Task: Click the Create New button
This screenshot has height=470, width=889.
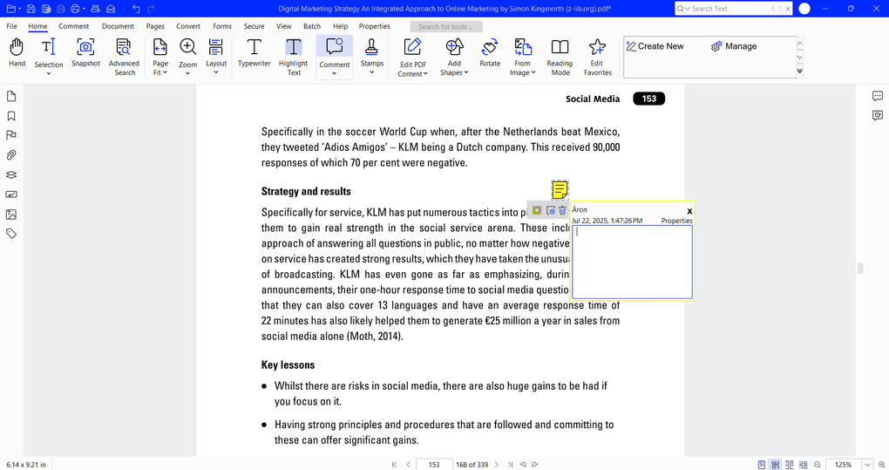Action: [x=655, y=46]
